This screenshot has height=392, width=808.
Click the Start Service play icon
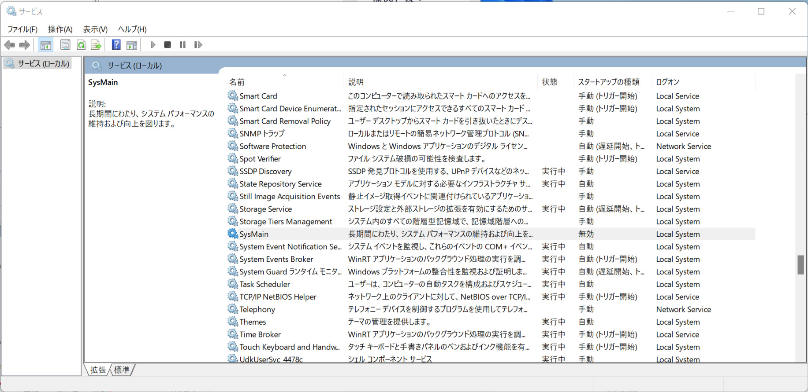pos(153,45)
